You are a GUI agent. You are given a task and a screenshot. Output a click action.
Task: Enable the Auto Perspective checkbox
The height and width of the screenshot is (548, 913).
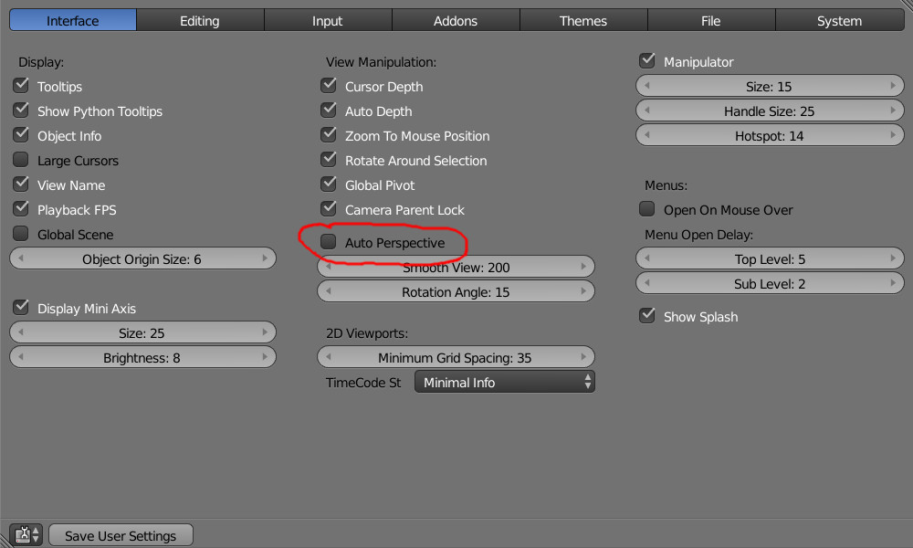coord(329,243)
